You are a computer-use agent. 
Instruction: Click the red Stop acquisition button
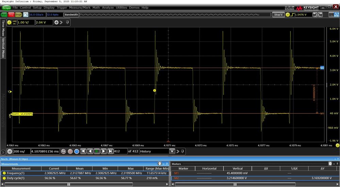pyautogui.click(x=11, y=15)
